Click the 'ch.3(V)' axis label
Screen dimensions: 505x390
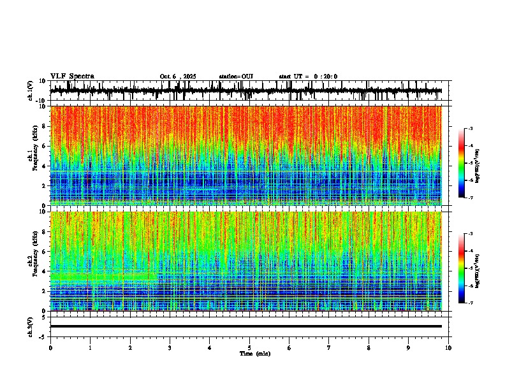click(x=31, y=327)
